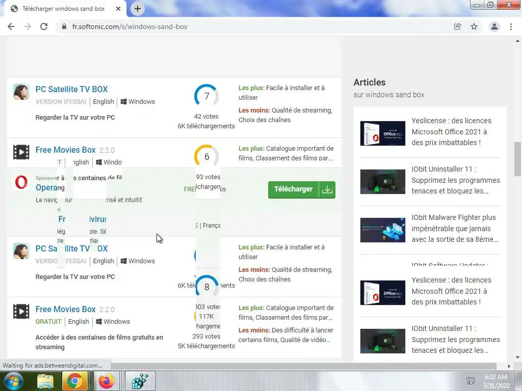This screenshot has height=391, width=522.
Task: Click top IObit Uninstaller article thumbnail
Action: (x=383, y=182)
